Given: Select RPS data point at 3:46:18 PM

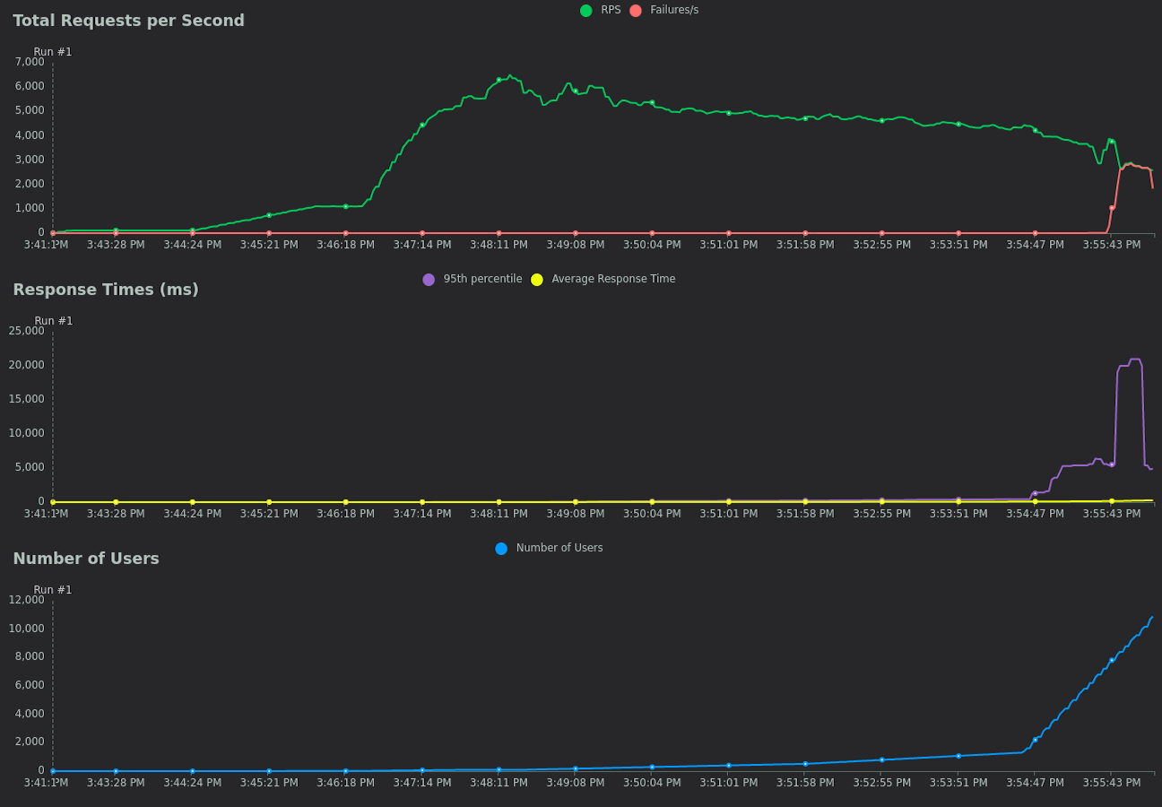Looking at the screenshot, I should point(345,206).
